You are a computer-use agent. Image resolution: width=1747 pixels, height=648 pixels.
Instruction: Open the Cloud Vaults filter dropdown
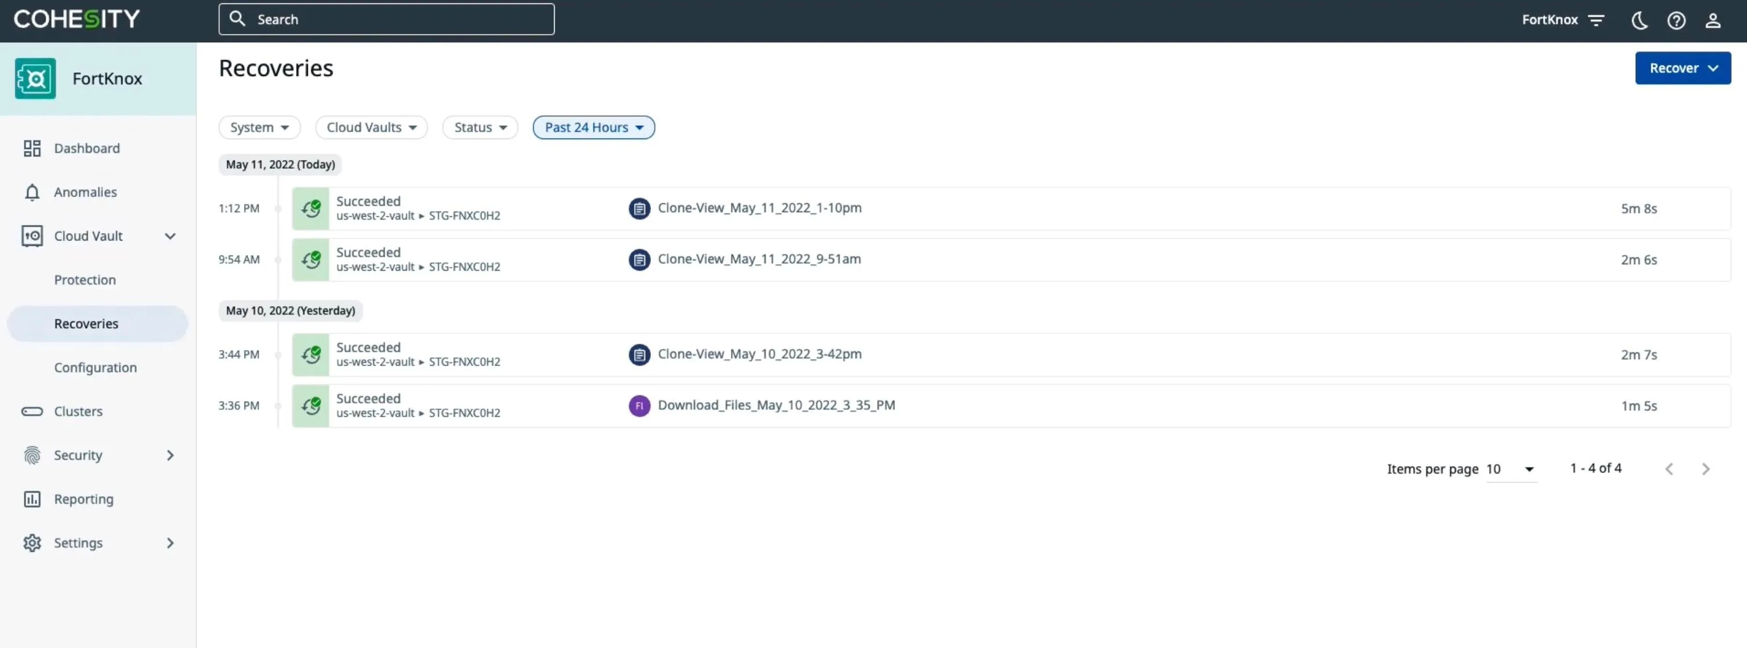pyautogui.click(x=371, y=128)
